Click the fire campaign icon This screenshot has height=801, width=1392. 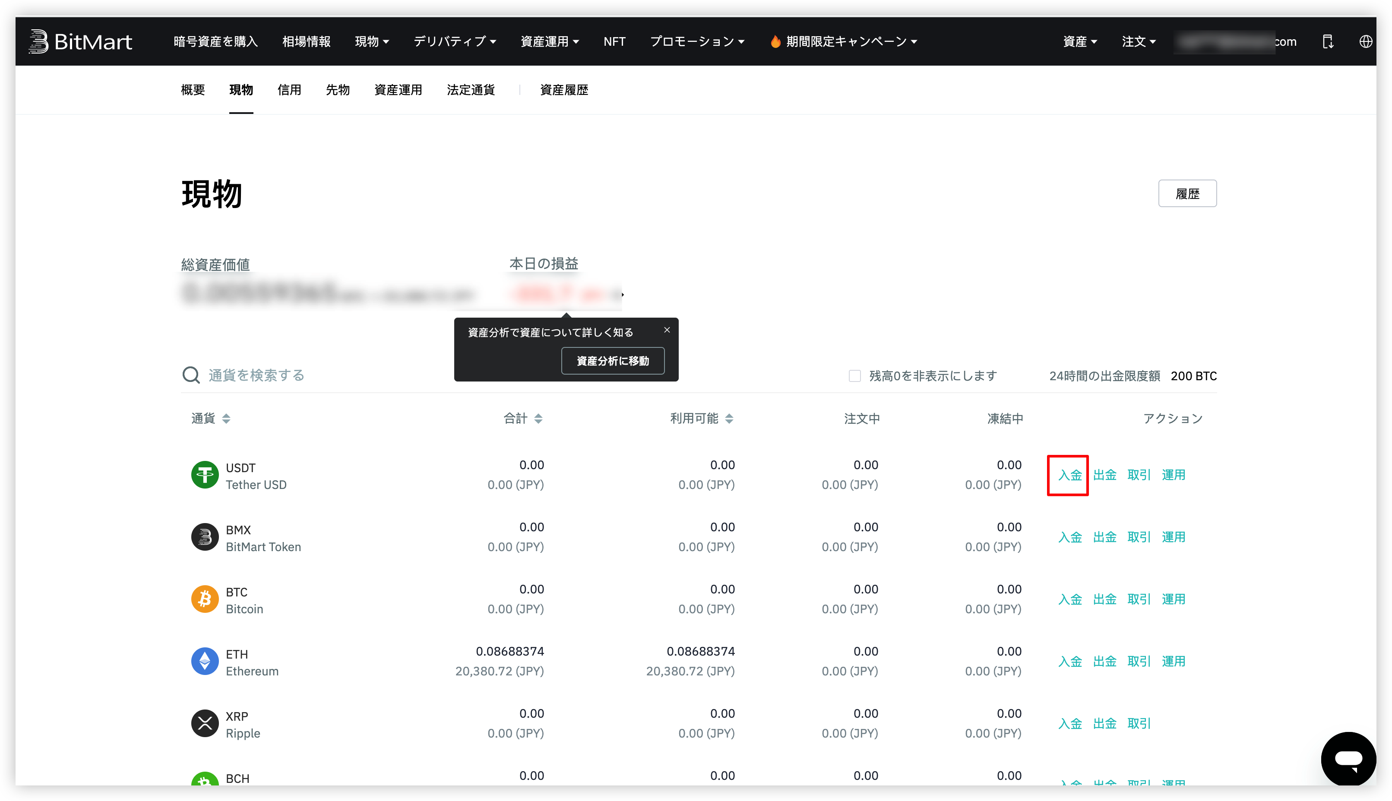coord(775,41)
